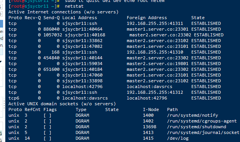Select the Local Address column header
The width and height of the screenshot is (240, 142).
pos(79,18)
